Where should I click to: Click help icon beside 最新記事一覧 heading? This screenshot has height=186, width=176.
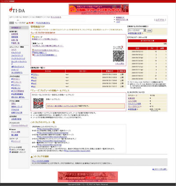(44, 68)
